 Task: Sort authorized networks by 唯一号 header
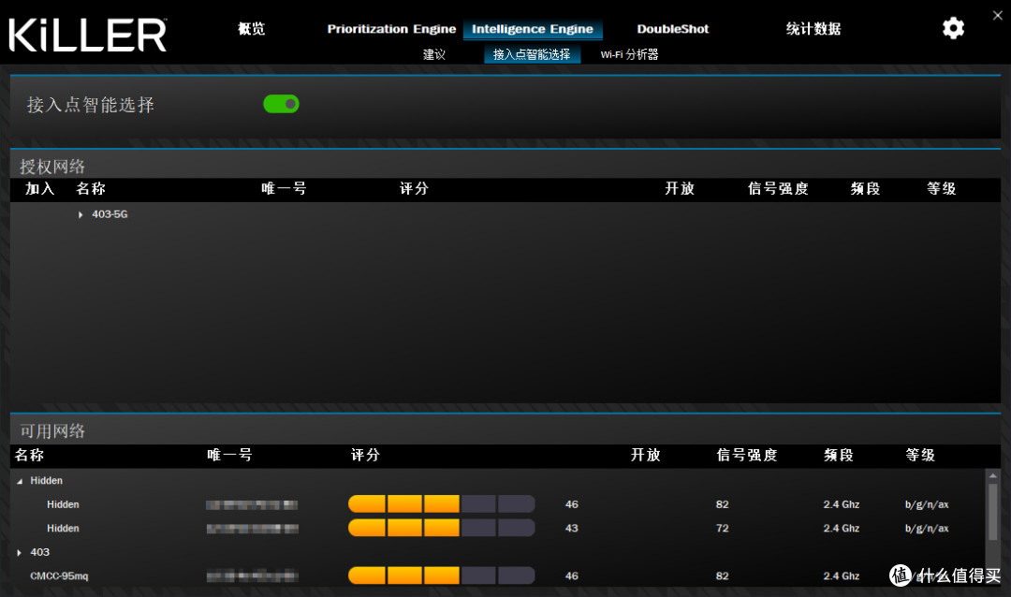click(x=284, y=189)
